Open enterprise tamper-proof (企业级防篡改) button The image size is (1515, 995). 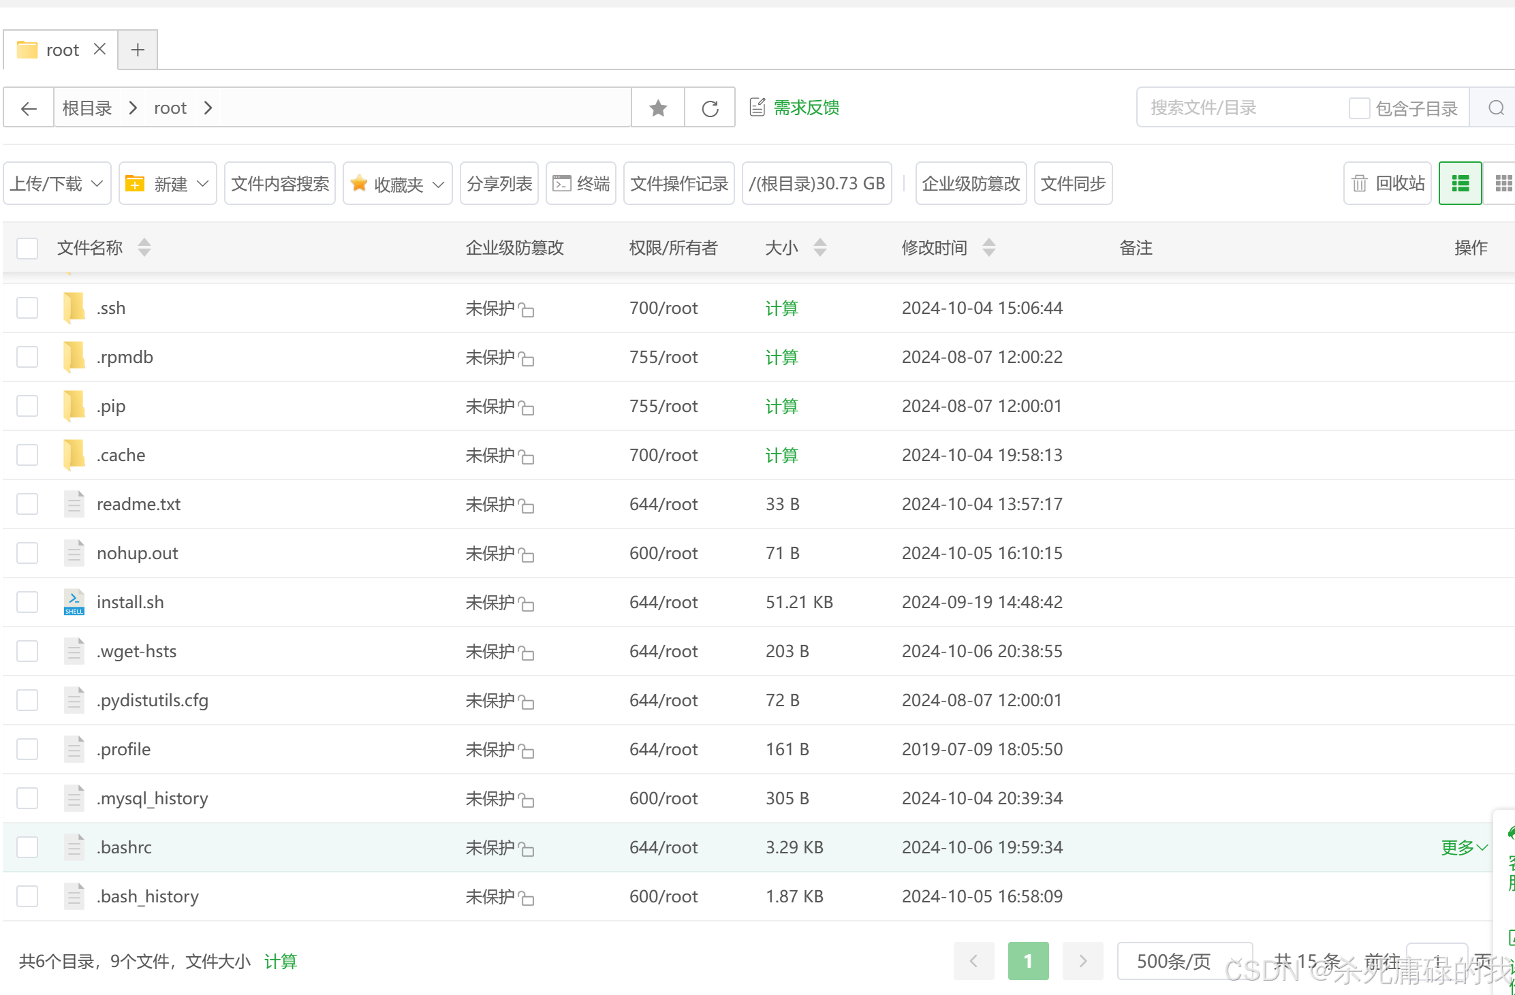tap(971, 183)
